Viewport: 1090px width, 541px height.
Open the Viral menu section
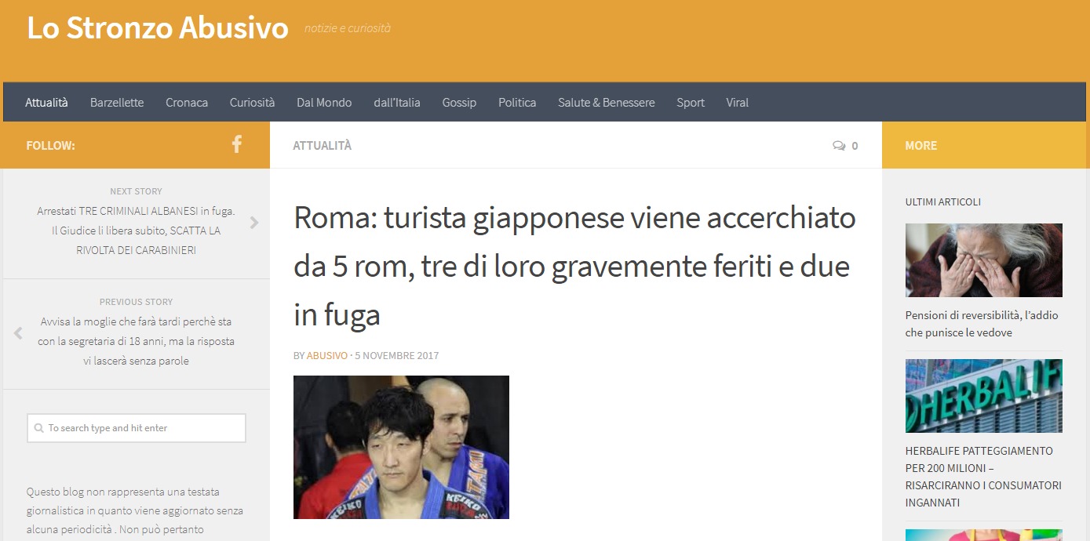(x=738, y=103)
